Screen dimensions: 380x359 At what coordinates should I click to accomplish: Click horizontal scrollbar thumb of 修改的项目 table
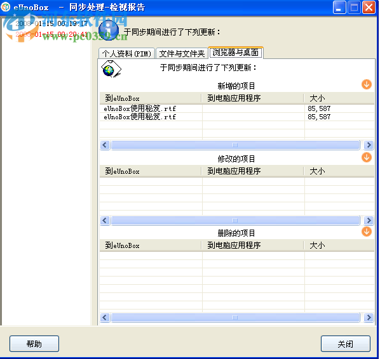pyautogui.click(x=235, y=220)
